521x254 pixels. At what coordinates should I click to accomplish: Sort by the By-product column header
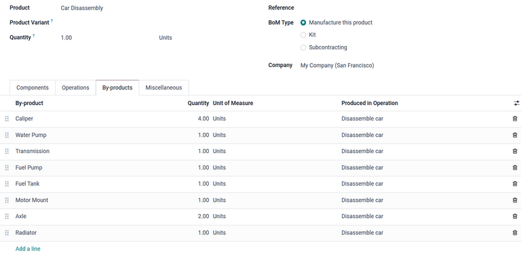pyautogui.click(x=29, y=103)
